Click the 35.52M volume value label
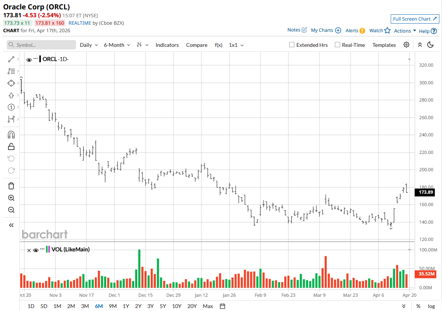 pyautogui.click(x=425, y=274)
